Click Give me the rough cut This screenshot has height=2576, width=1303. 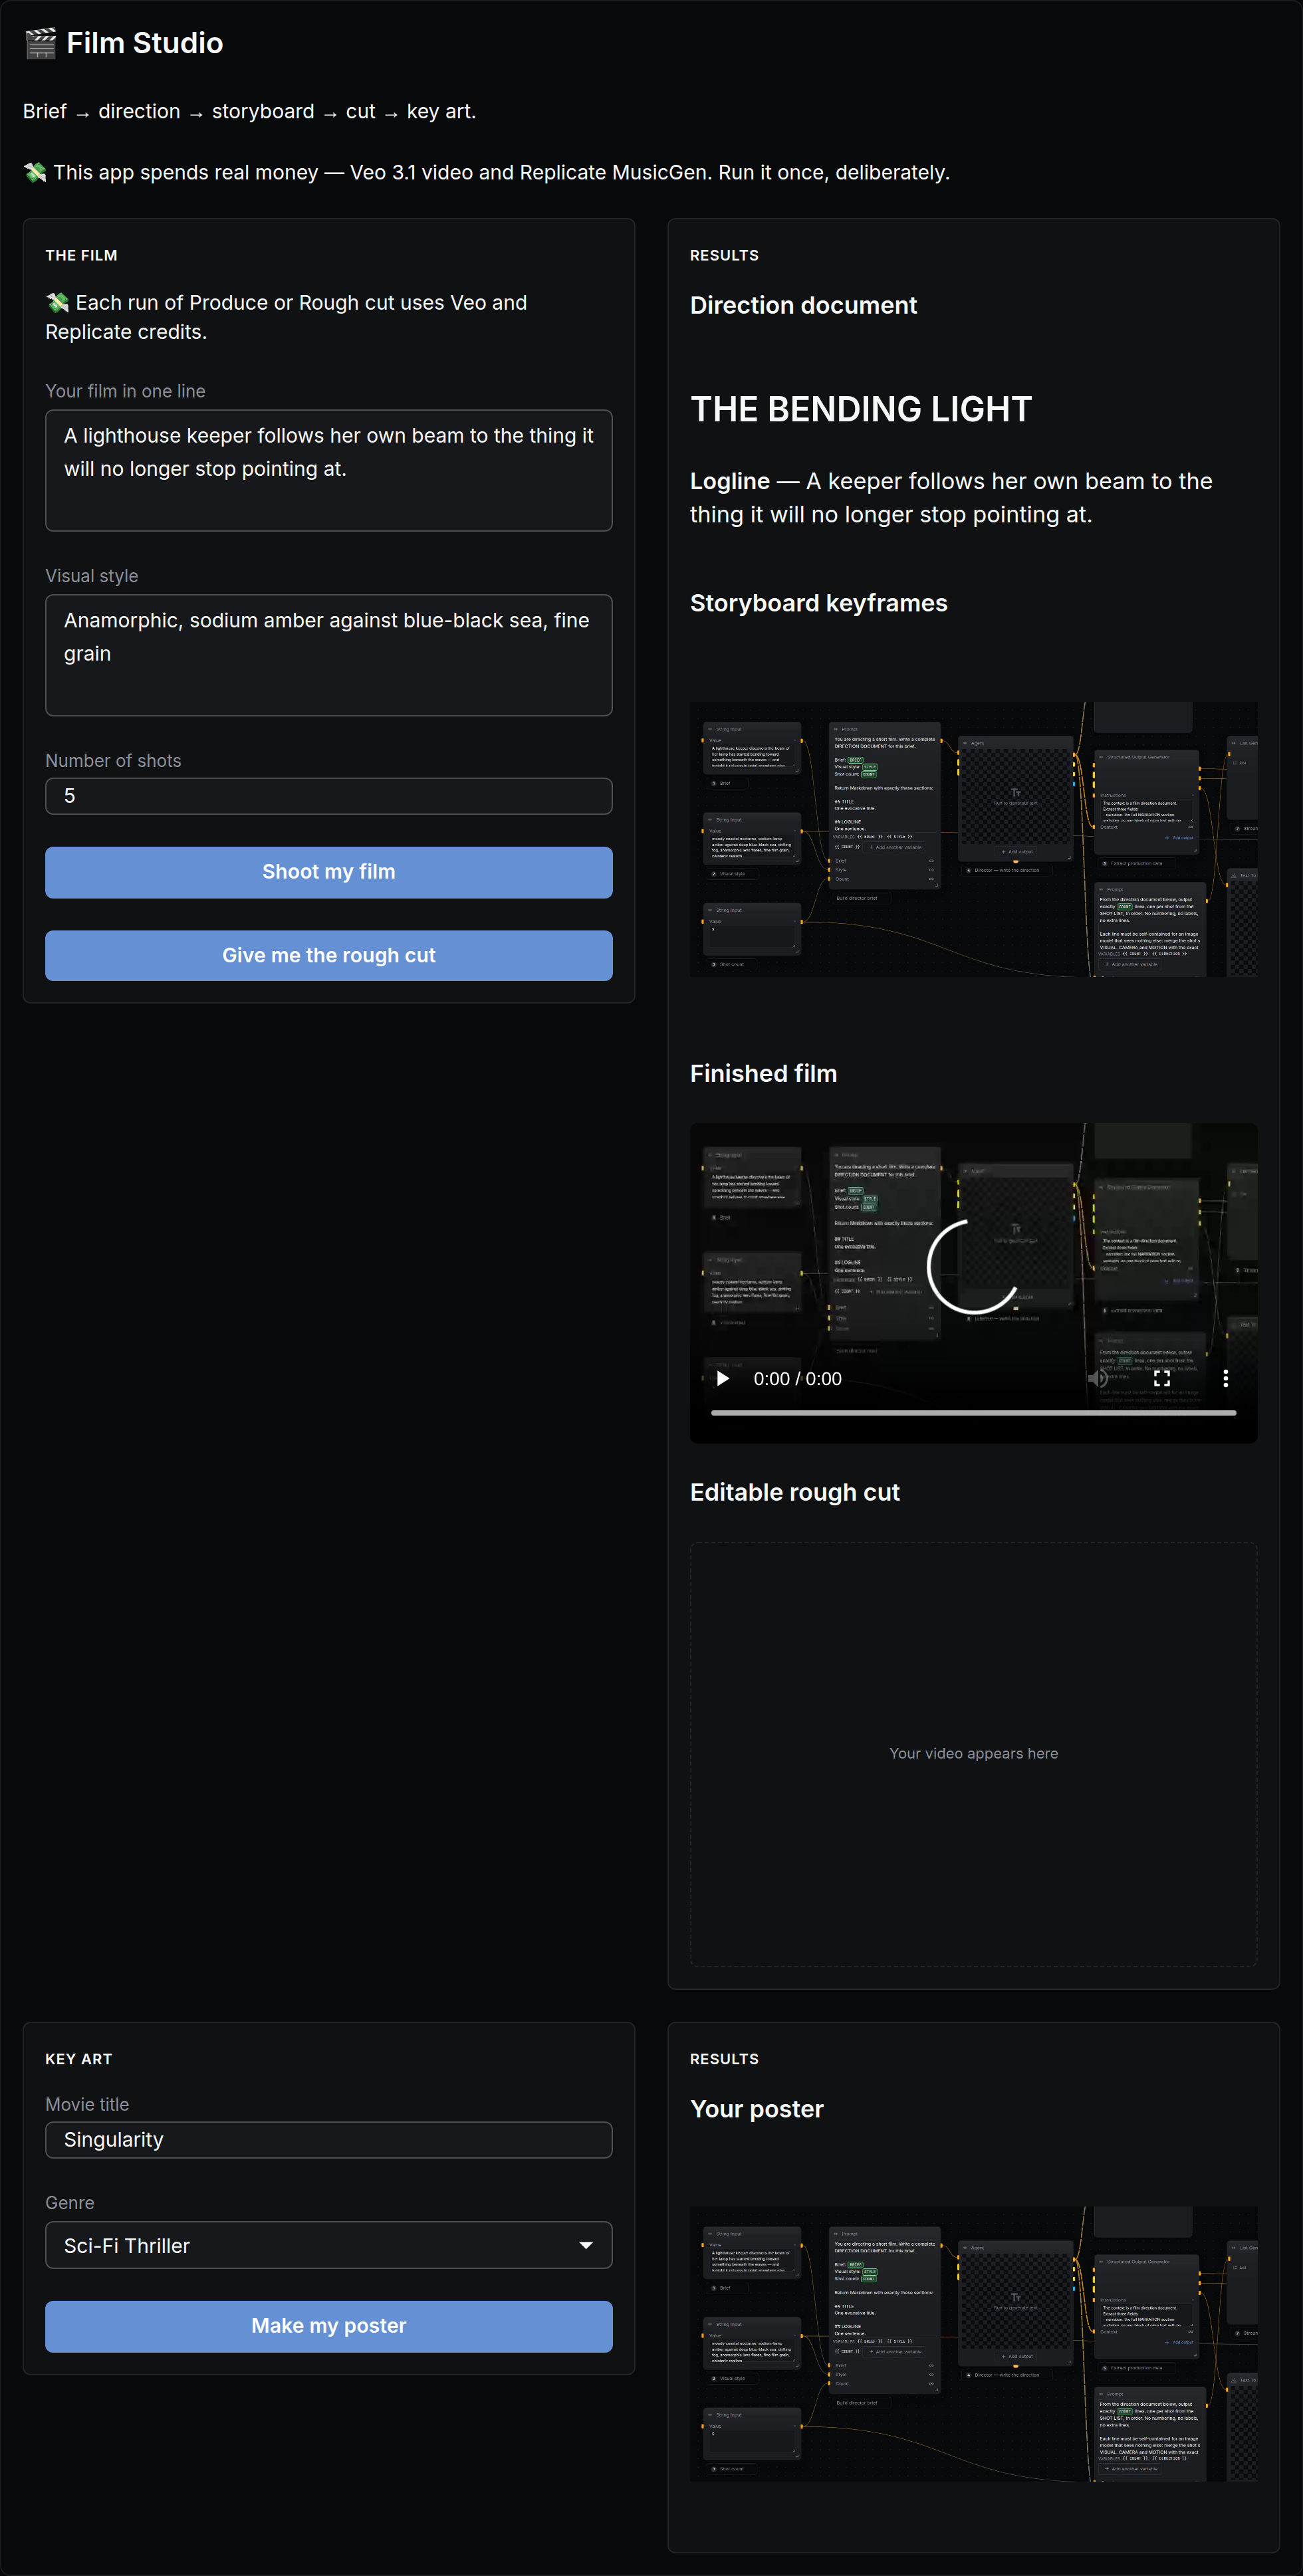(x=329, y=956)
